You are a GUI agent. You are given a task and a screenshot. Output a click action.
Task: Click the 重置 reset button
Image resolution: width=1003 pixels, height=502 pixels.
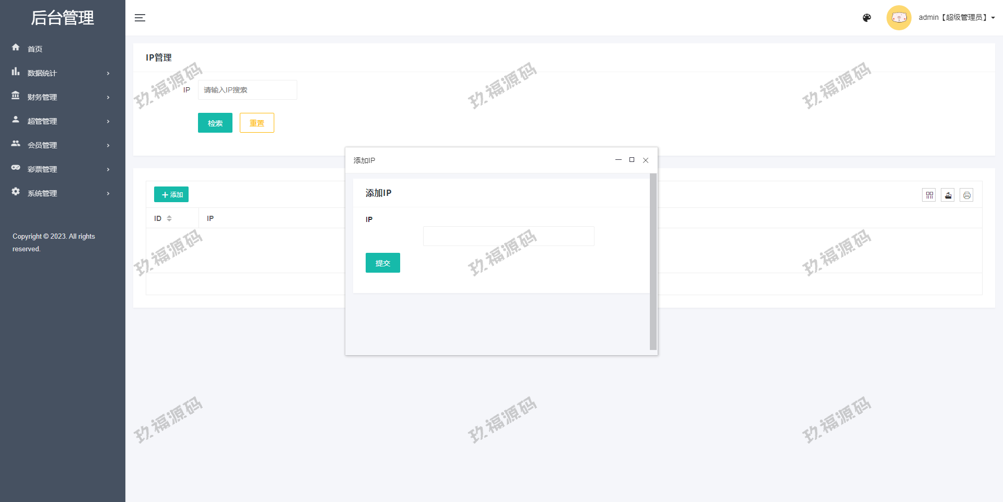pyautogui.click(x=256, y=123)
